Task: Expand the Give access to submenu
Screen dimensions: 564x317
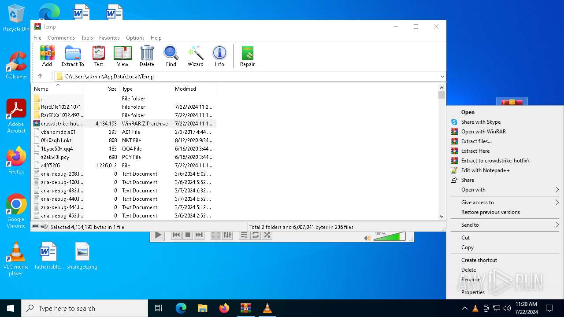Action: (505, 203)
